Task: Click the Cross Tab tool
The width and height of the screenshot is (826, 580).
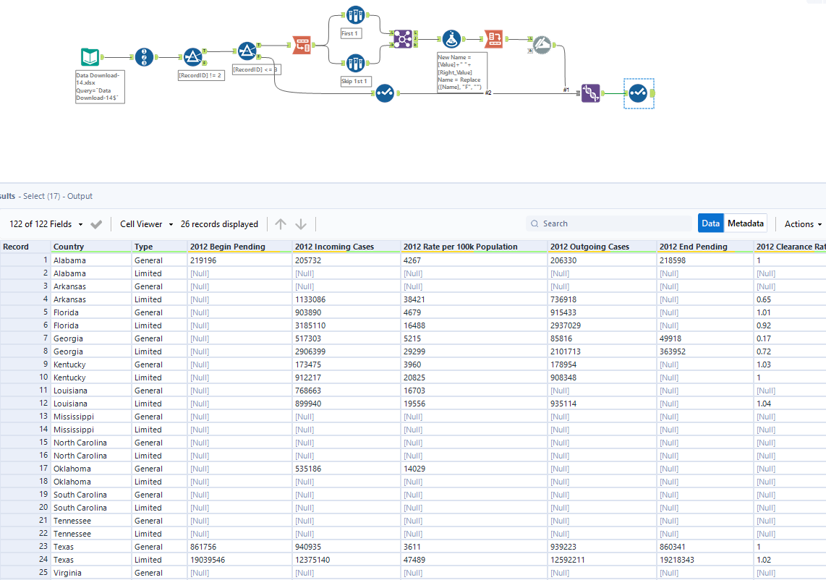Action: pyautogui.click(x=493, y=40)
